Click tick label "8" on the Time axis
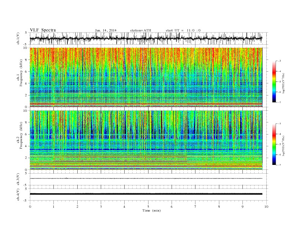The height and width of the screenshot is (232, 300). point(219,207)
